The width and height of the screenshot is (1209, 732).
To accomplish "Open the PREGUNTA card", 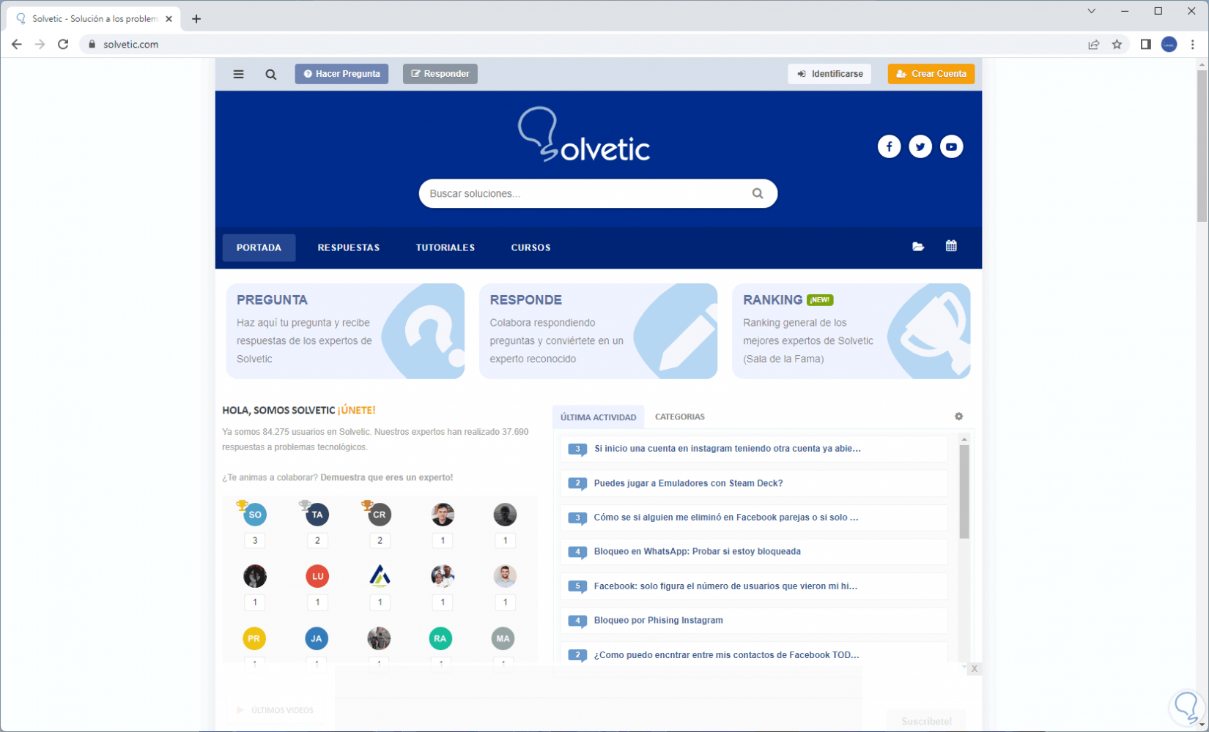I will (x=345, y=331).
